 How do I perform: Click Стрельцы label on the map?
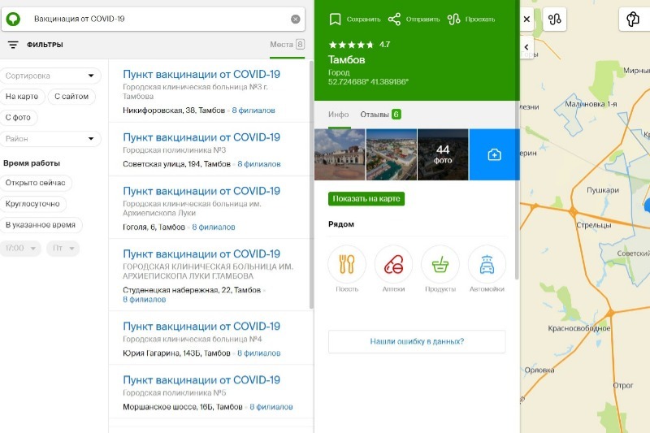594,225
